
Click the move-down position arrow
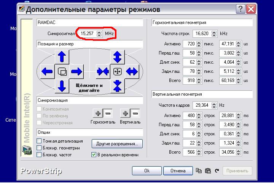point(62,86)
